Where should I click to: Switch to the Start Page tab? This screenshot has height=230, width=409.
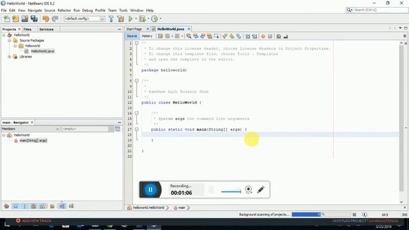coord(134,29)
